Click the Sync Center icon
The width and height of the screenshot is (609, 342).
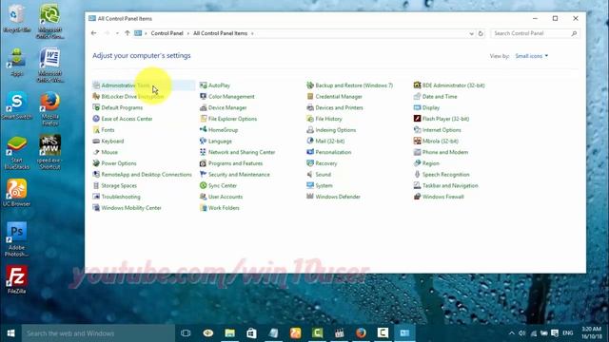pos(203,186)
